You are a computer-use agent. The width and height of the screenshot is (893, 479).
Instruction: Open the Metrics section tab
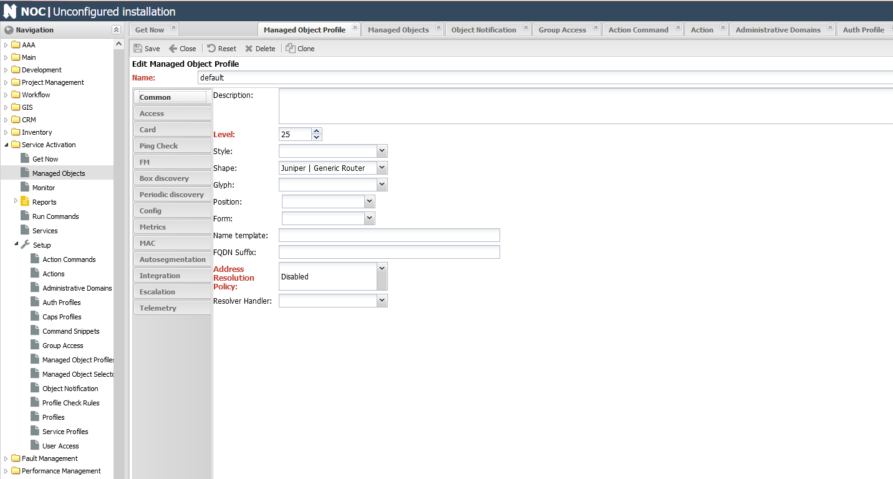(x=172, y=227)
